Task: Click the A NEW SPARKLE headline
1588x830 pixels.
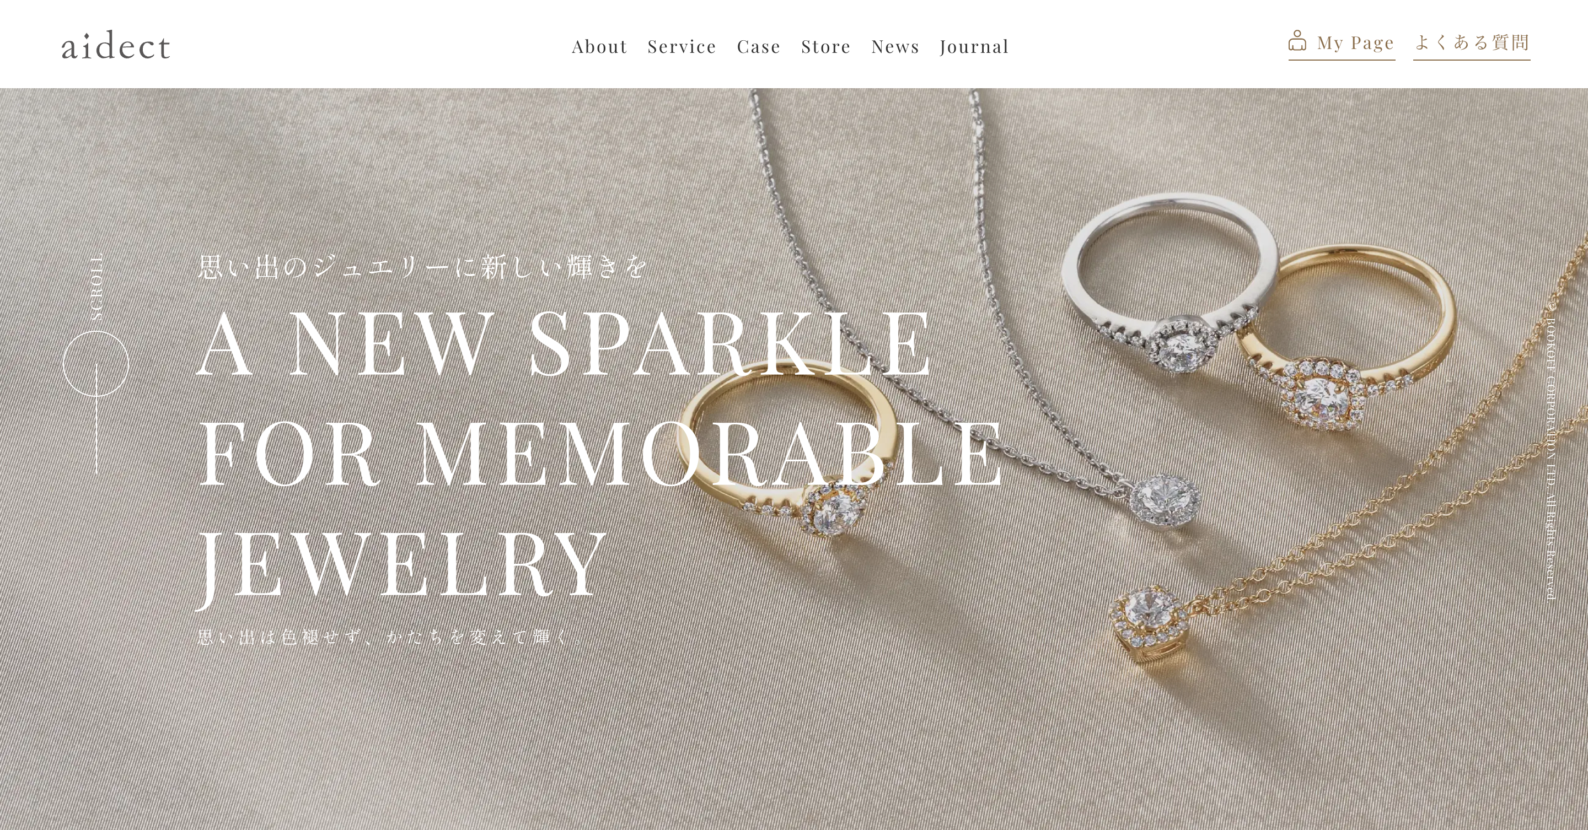Action: coord(564,343)
